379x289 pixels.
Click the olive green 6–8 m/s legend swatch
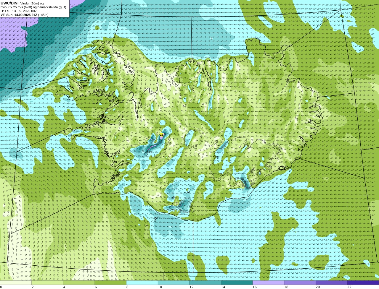tap(110, 282)
